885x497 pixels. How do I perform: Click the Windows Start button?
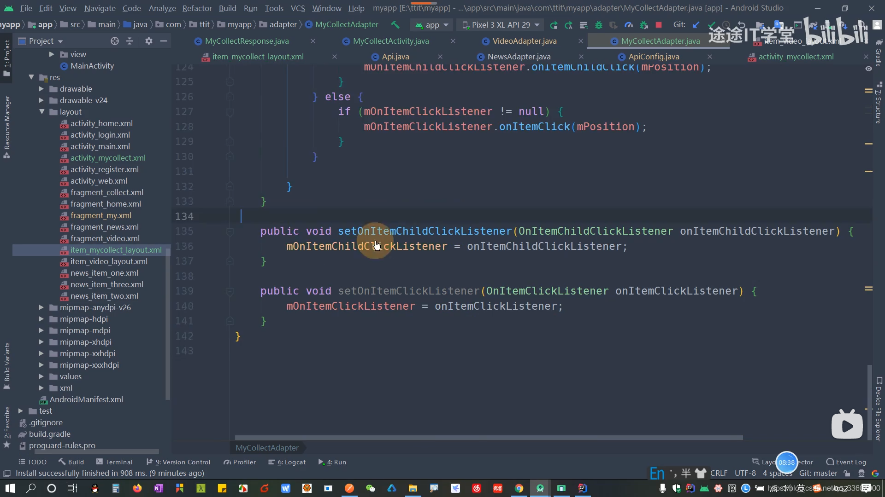(x=10, y=488)
